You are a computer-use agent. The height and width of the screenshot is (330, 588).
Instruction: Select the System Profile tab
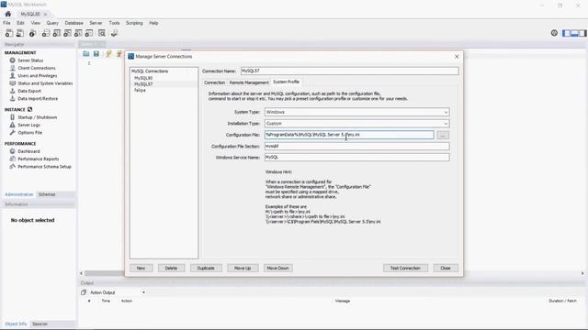pos(286,82)
